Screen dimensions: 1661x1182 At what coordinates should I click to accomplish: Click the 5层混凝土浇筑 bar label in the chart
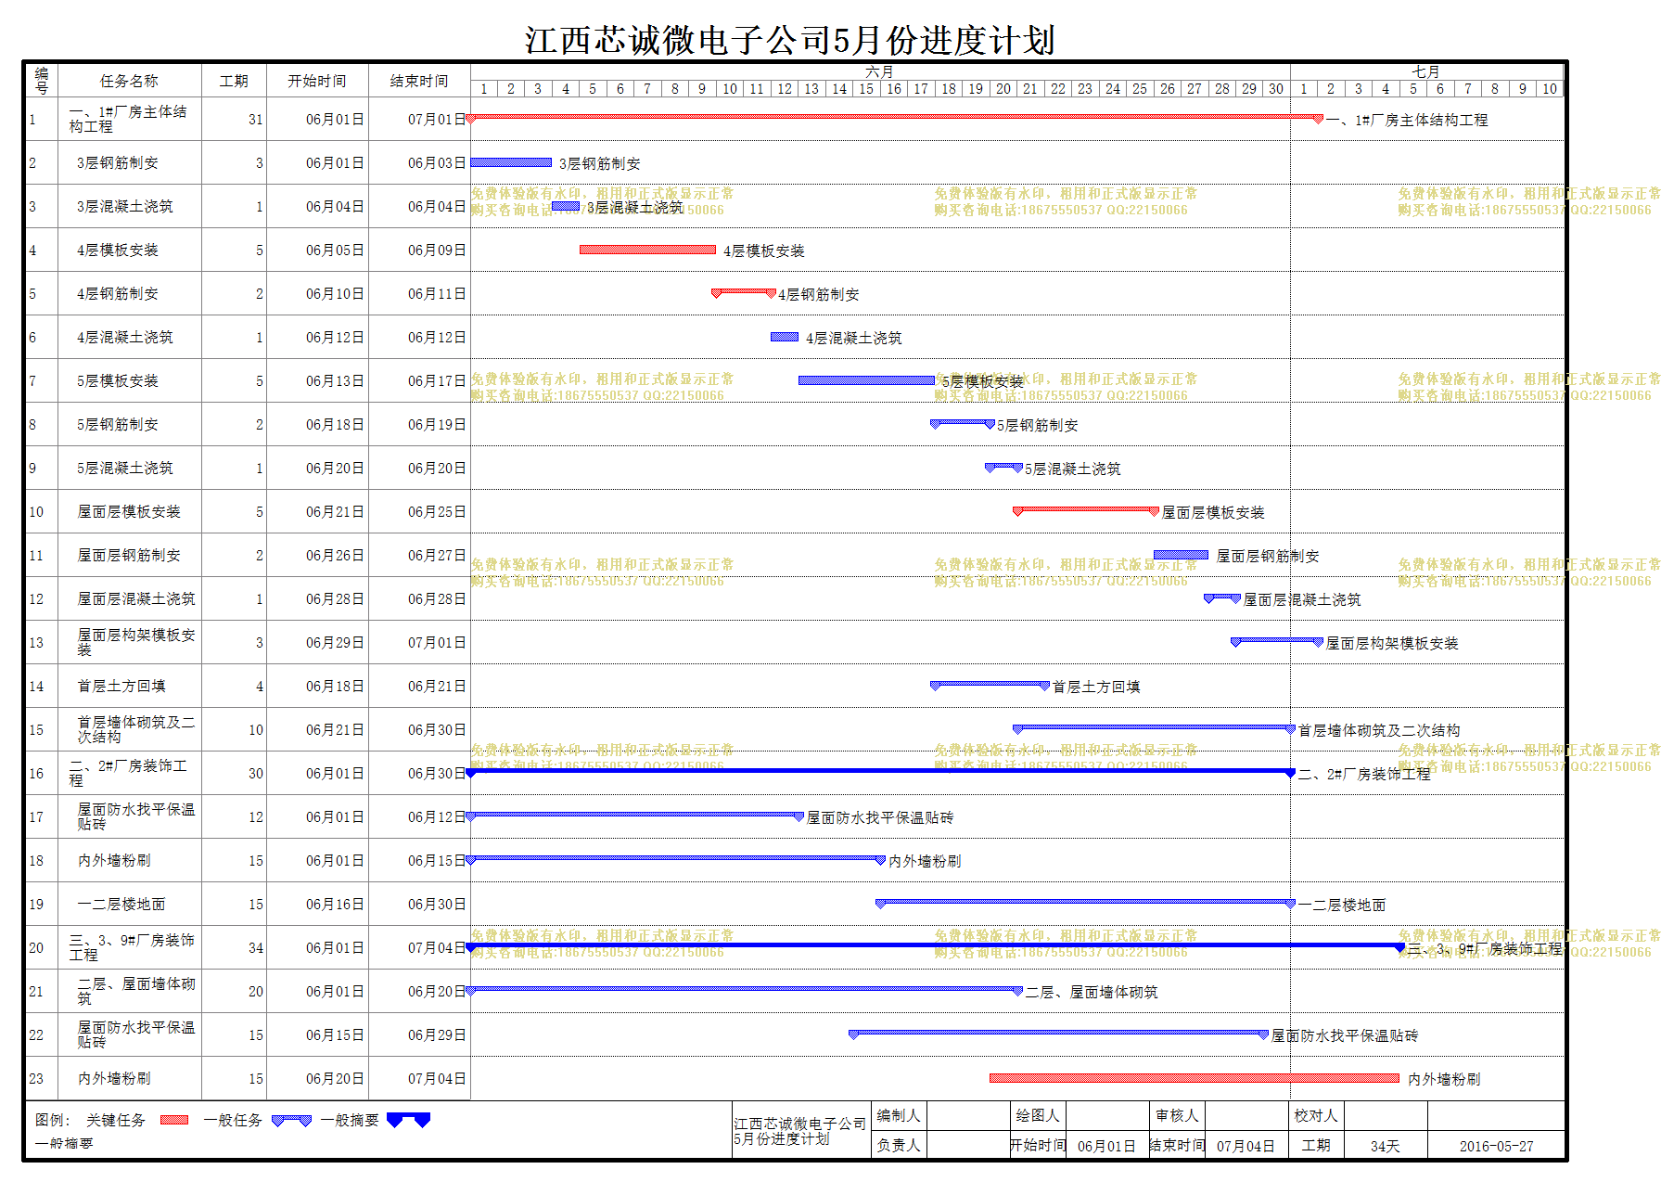tap(1072, 469)
